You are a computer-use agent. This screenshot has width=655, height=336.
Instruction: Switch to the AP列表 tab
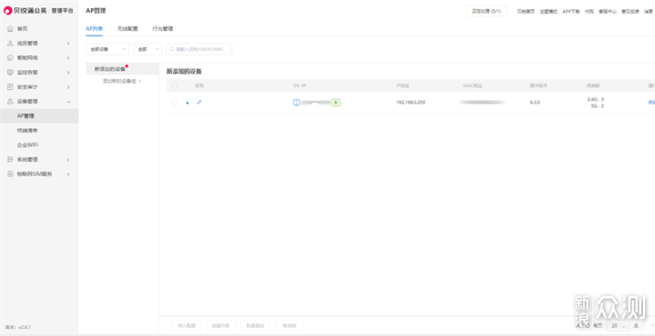tap(94, 29)
